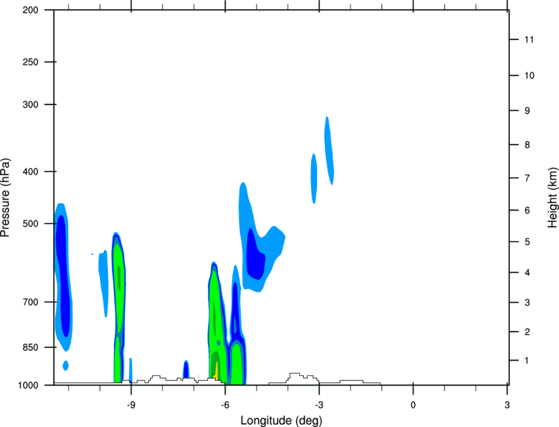Click the terrain outline bump near longitude -4

(x=302, y=378)
